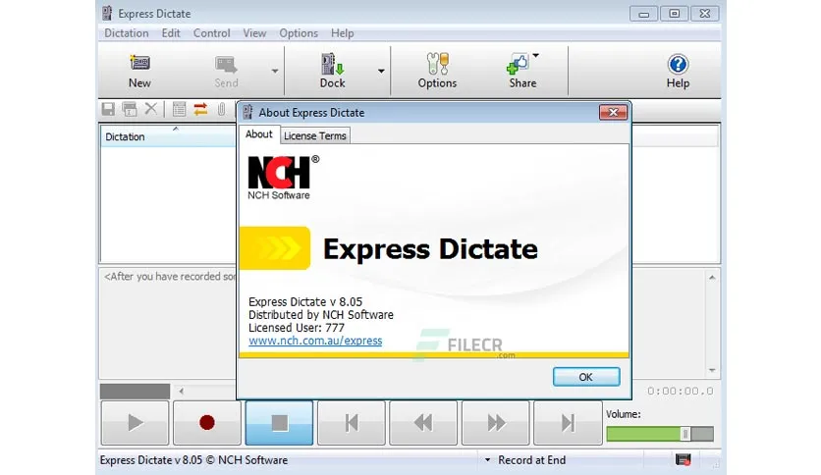The height and width of the screenshot is (475, 821).
Task: Click the 0:00:00.0 time counter
Action: (x=681, y=392)
